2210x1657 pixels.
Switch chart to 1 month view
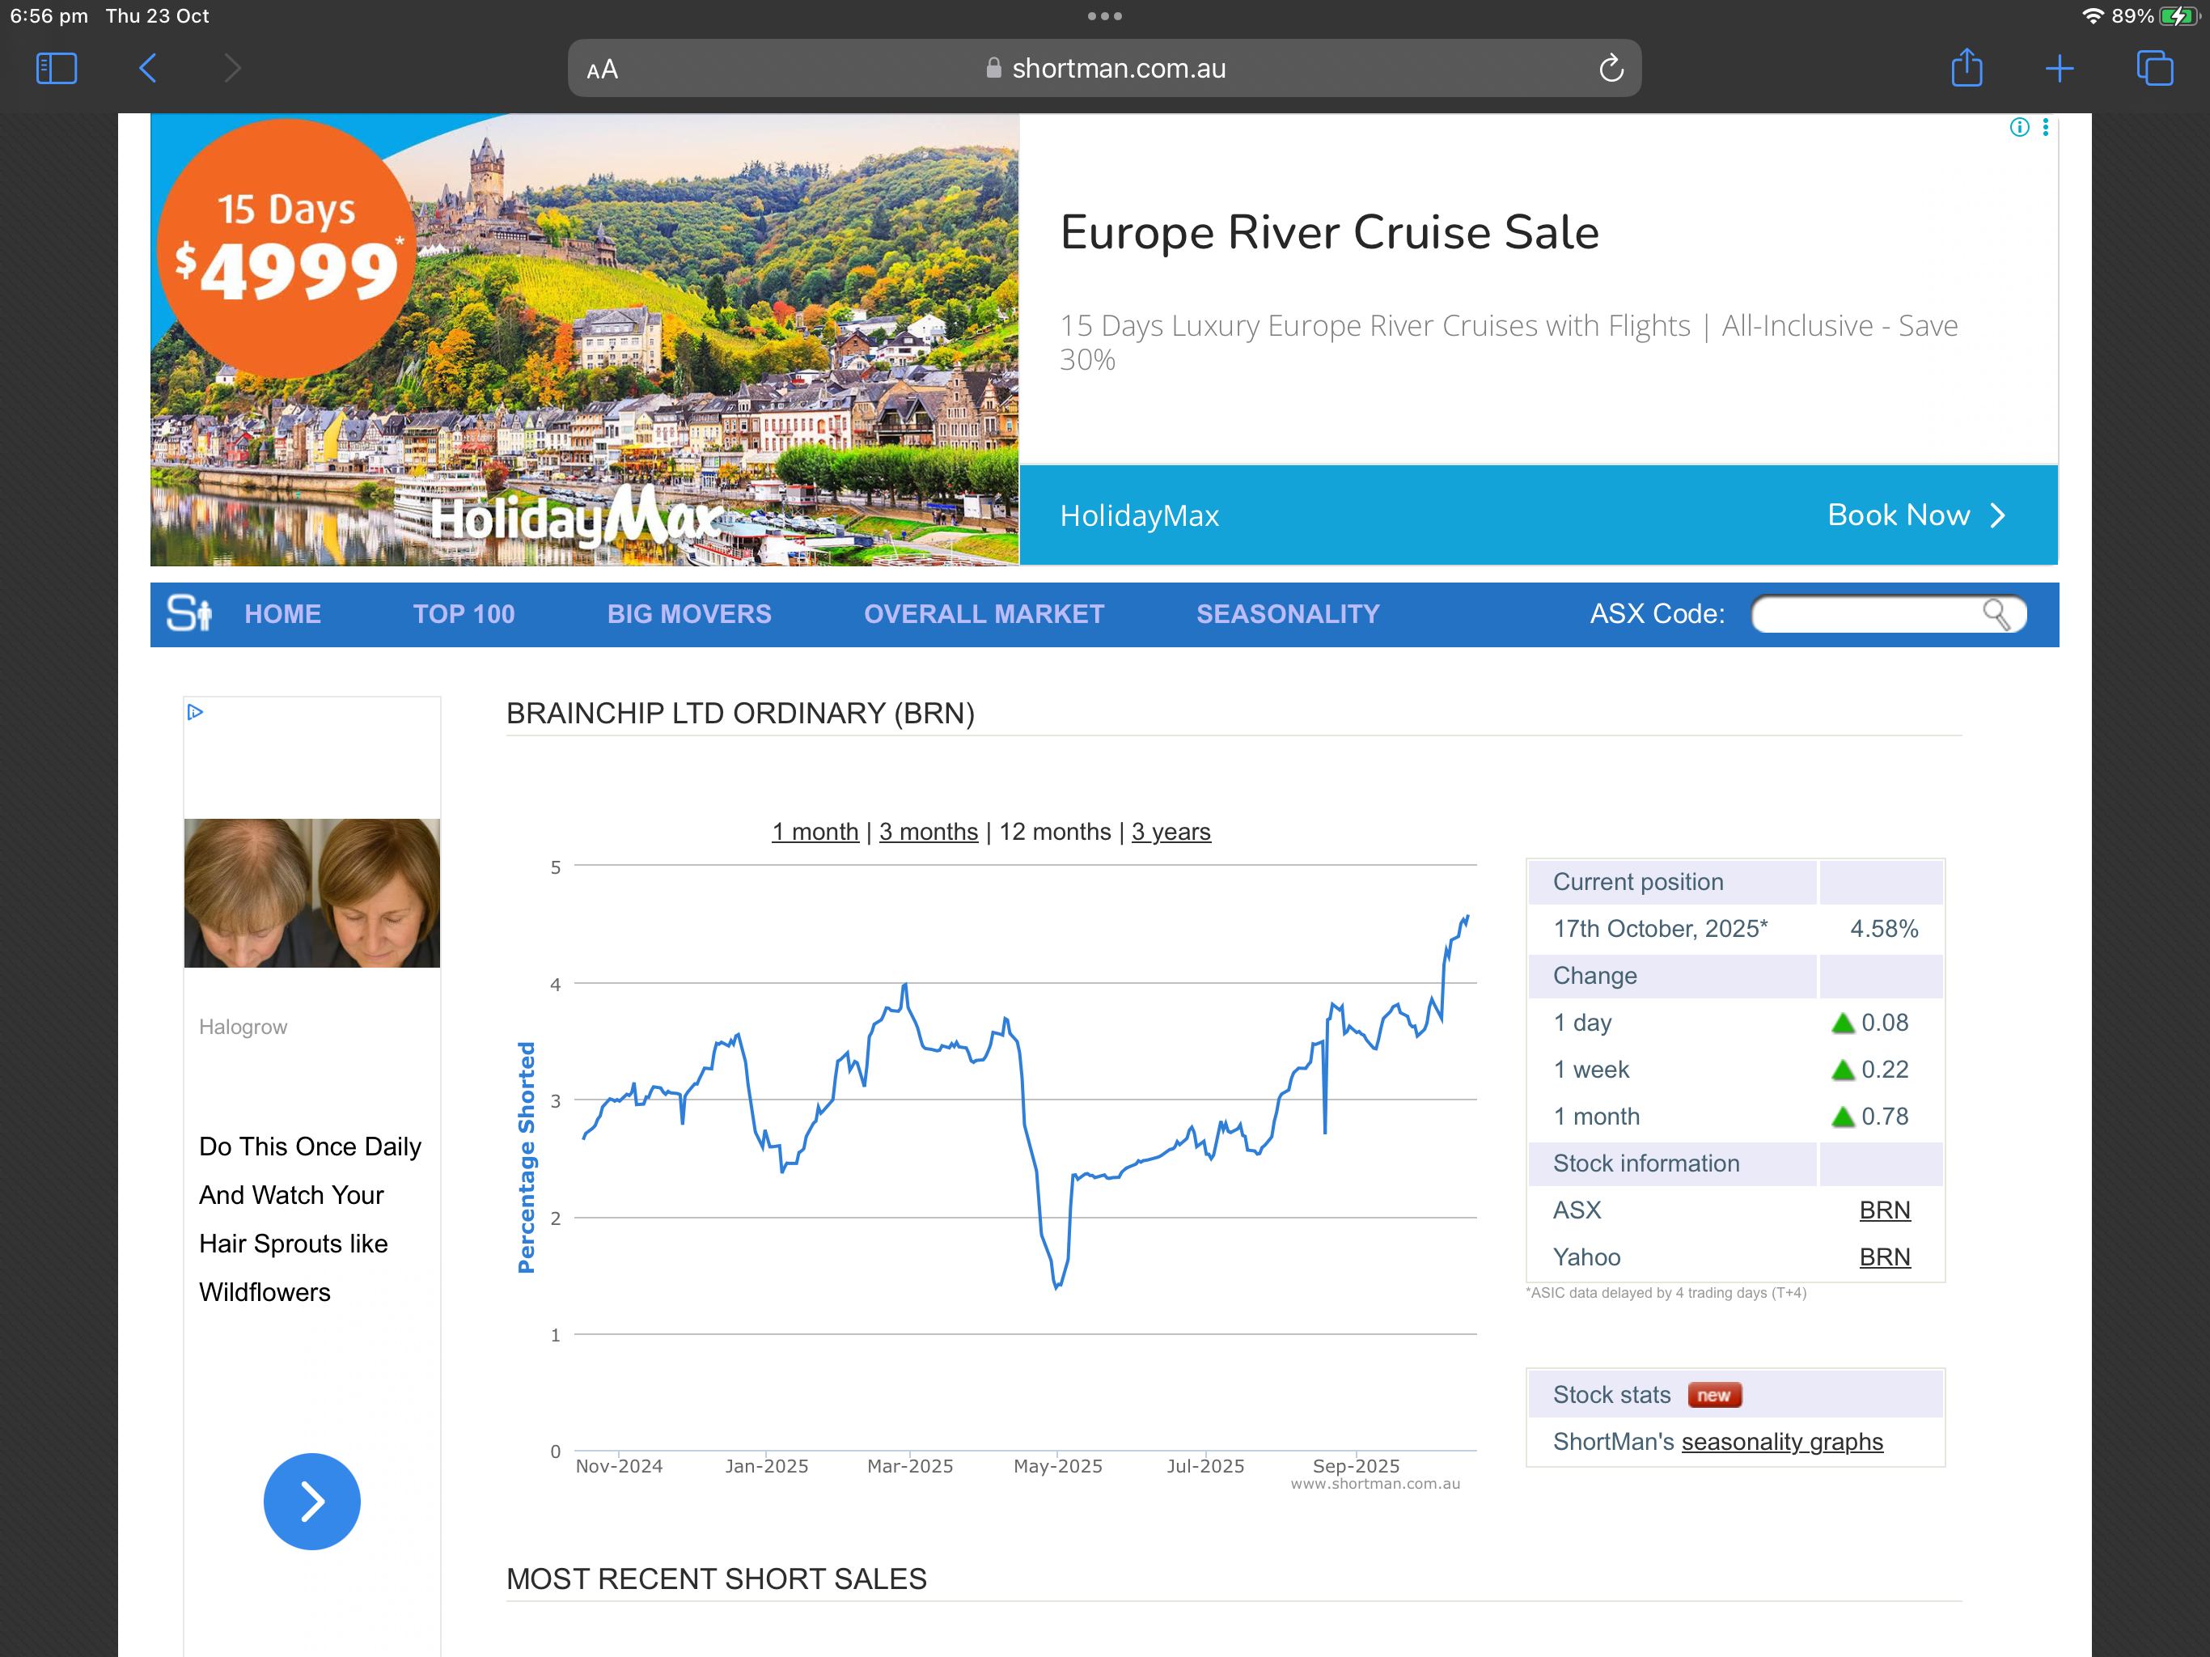point(815,832)
